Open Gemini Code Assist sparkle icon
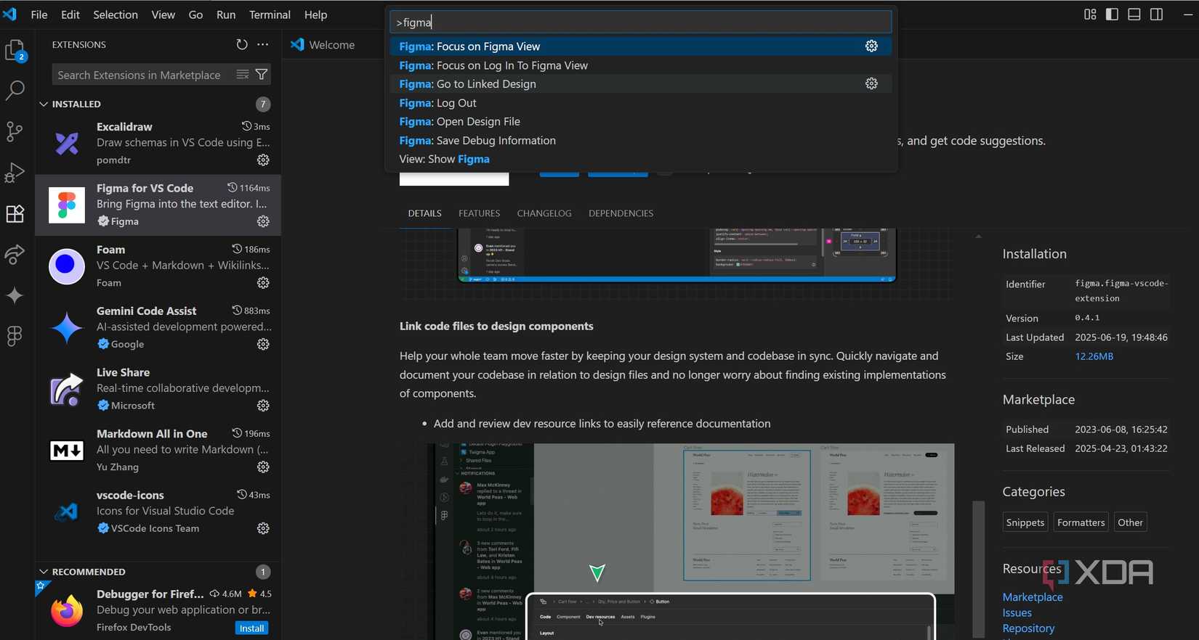The image size is (1199, 640). pos(15,295)
